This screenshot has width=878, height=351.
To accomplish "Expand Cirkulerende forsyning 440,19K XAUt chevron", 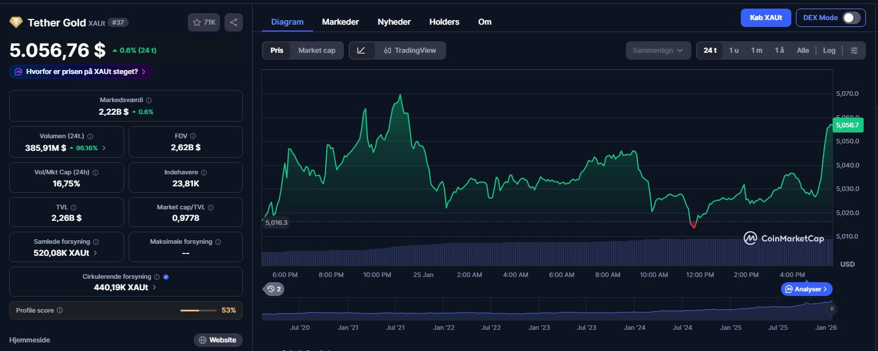I will [x=155, y=287].
